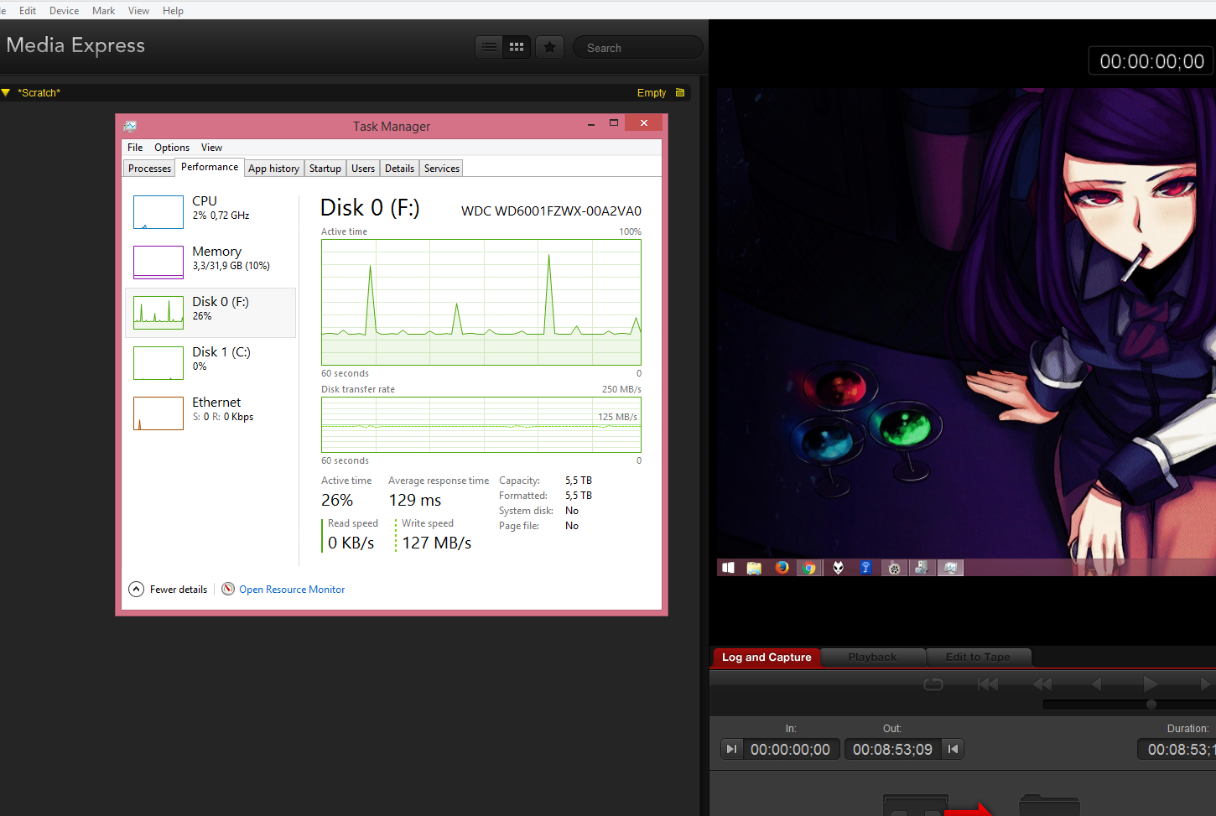Click the blue icon in preview taskbar
Screen dimensions: 1216x816
[865, 568]
